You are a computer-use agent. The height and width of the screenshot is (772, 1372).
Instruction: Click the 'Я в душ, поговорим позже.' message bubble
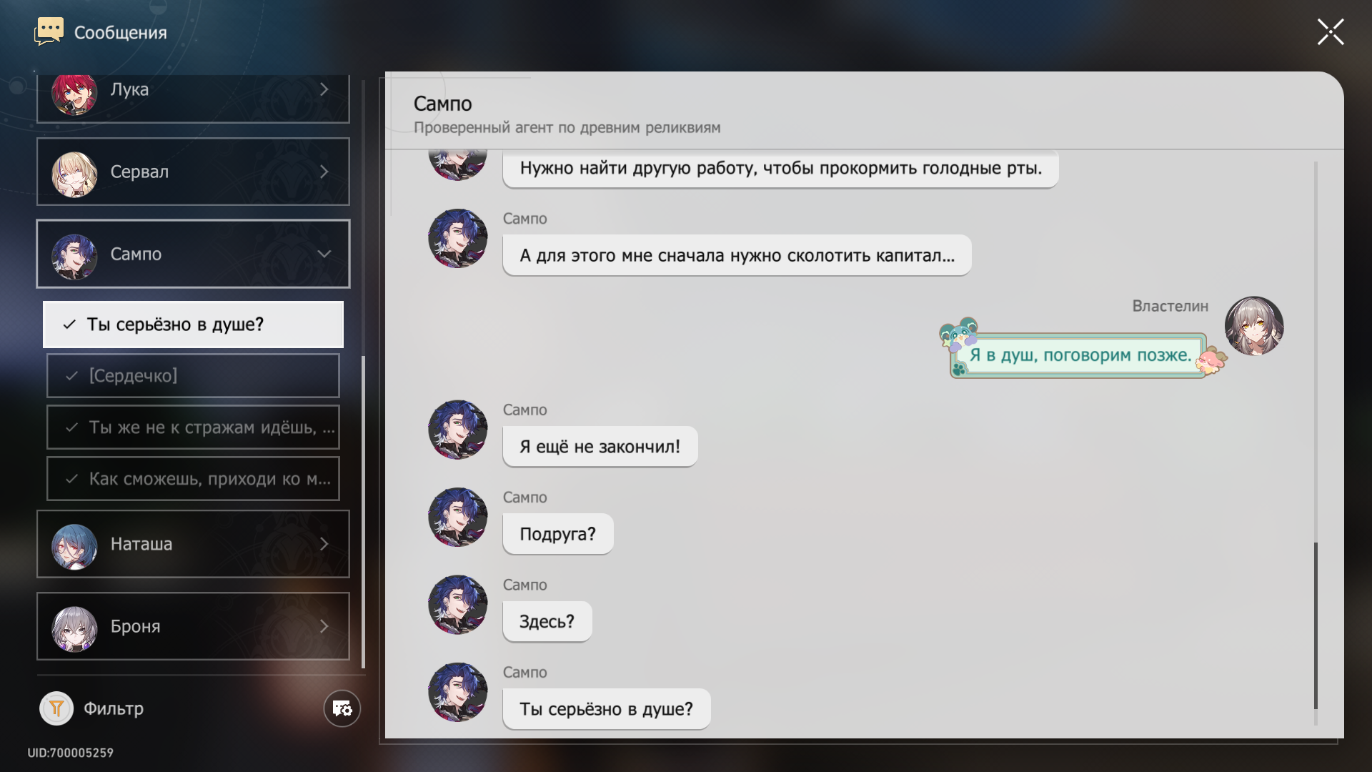click(x=1080, y=355)
